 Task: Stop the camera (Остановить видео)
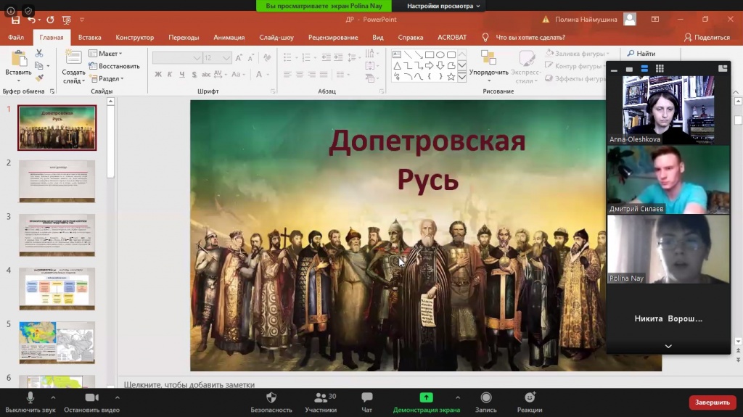click(91, 398)
